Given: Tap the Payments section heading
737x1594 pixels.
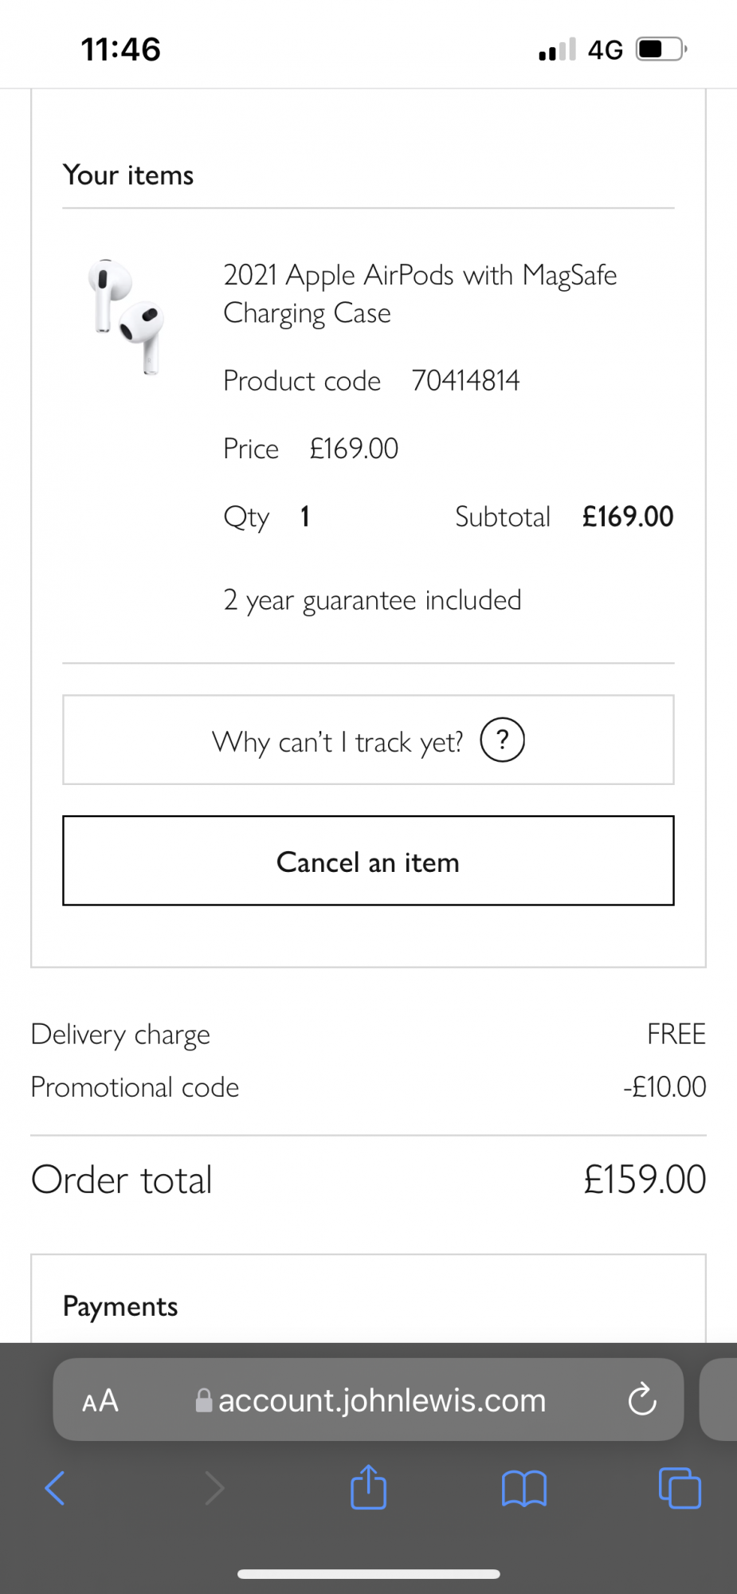Looking at the screenshot, I should coord(120,1306).
